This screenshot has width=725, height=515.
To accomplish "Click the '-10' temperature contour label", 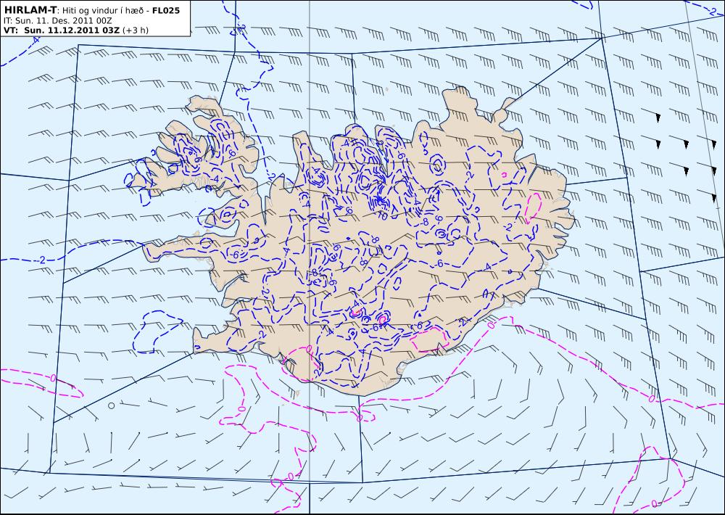I will click(381, 215).
